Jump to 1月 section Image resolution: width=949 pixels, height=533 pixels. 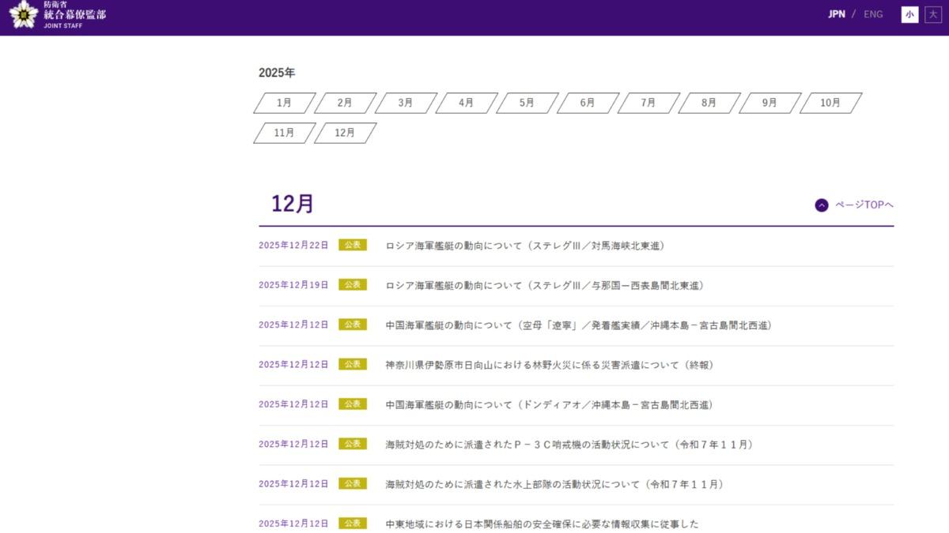284,103
